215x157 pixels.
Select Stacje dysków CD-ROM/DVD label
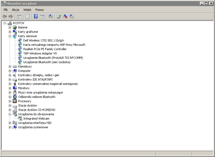[37, 110]
